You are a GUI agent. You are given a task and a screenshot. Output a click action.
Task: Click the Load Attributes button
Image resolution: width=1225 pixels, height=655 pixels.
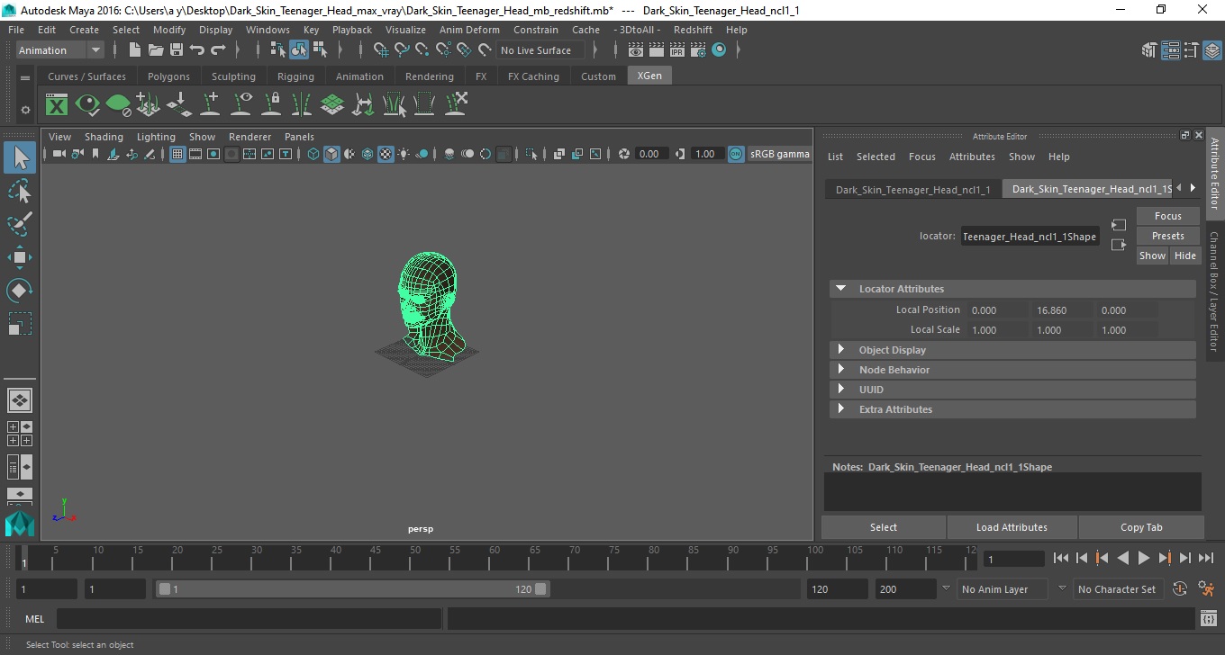tap(1012, 527)
